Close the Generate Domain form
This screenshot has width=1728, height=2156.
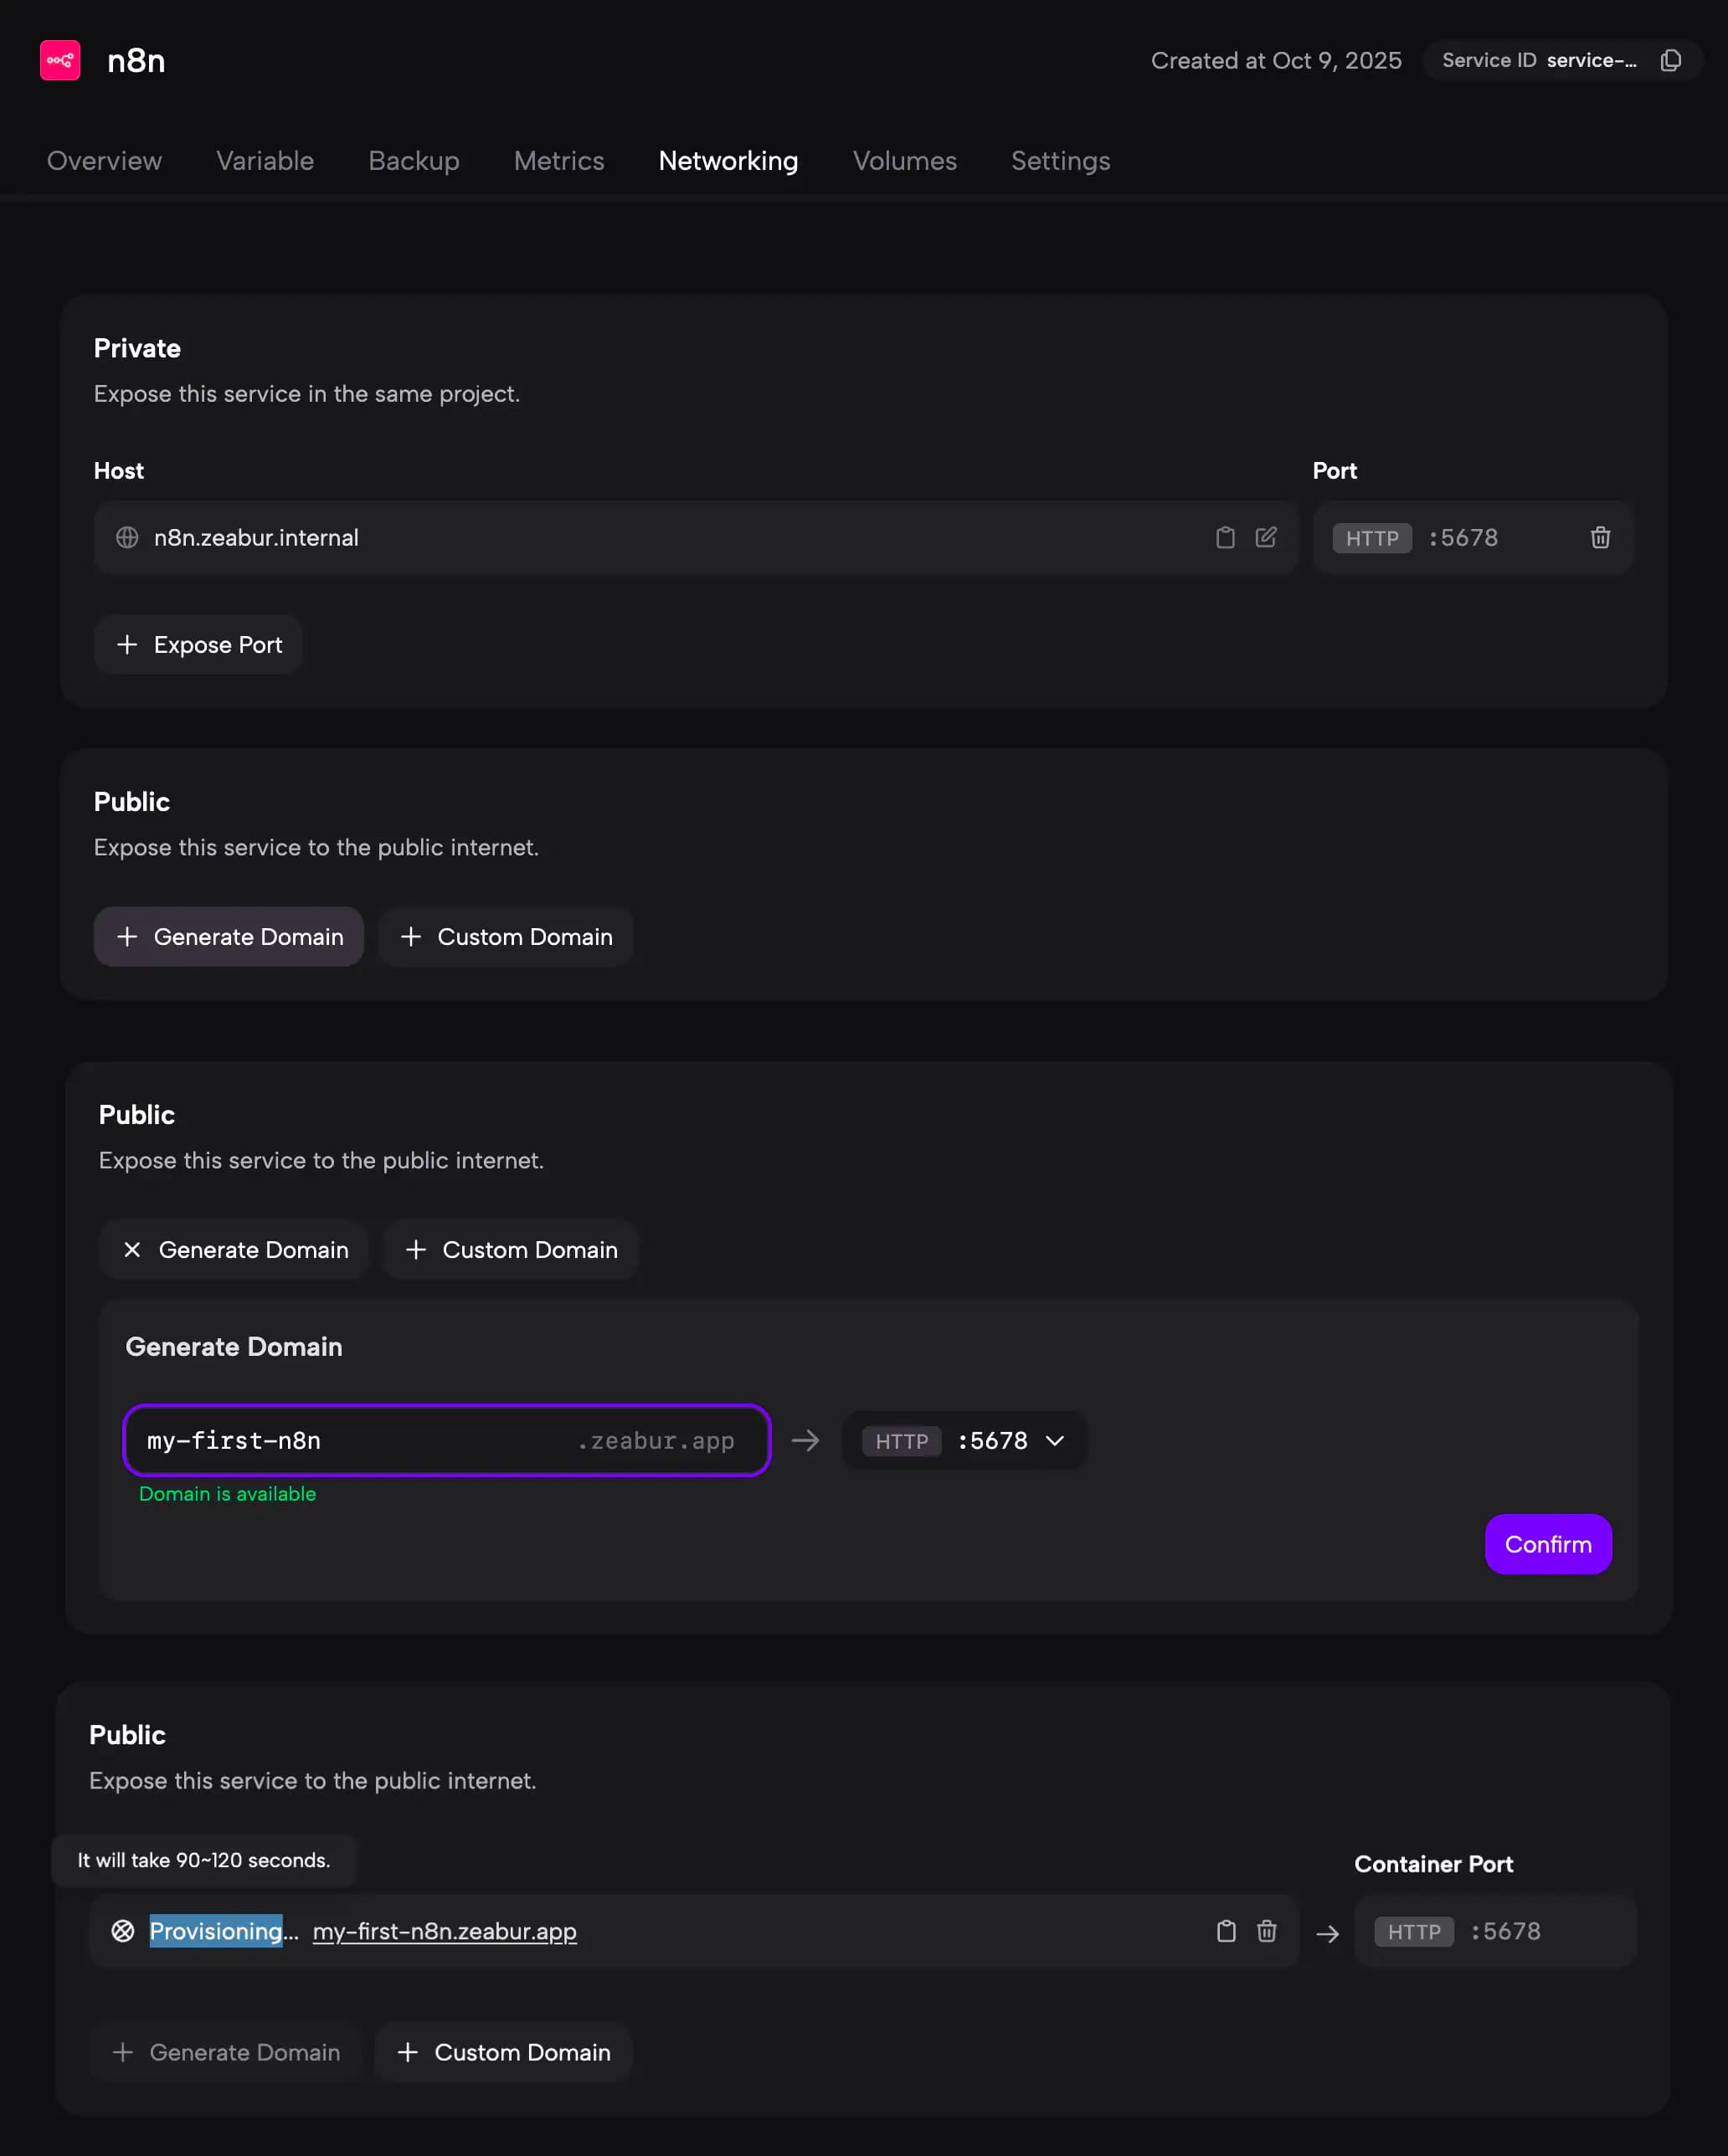coord(234,1250)
